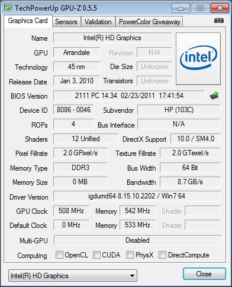Viewport: 232px width, 287px height.
Task: Click GPU Clock row Memory field 542 MHz
Action: point(137,211)
